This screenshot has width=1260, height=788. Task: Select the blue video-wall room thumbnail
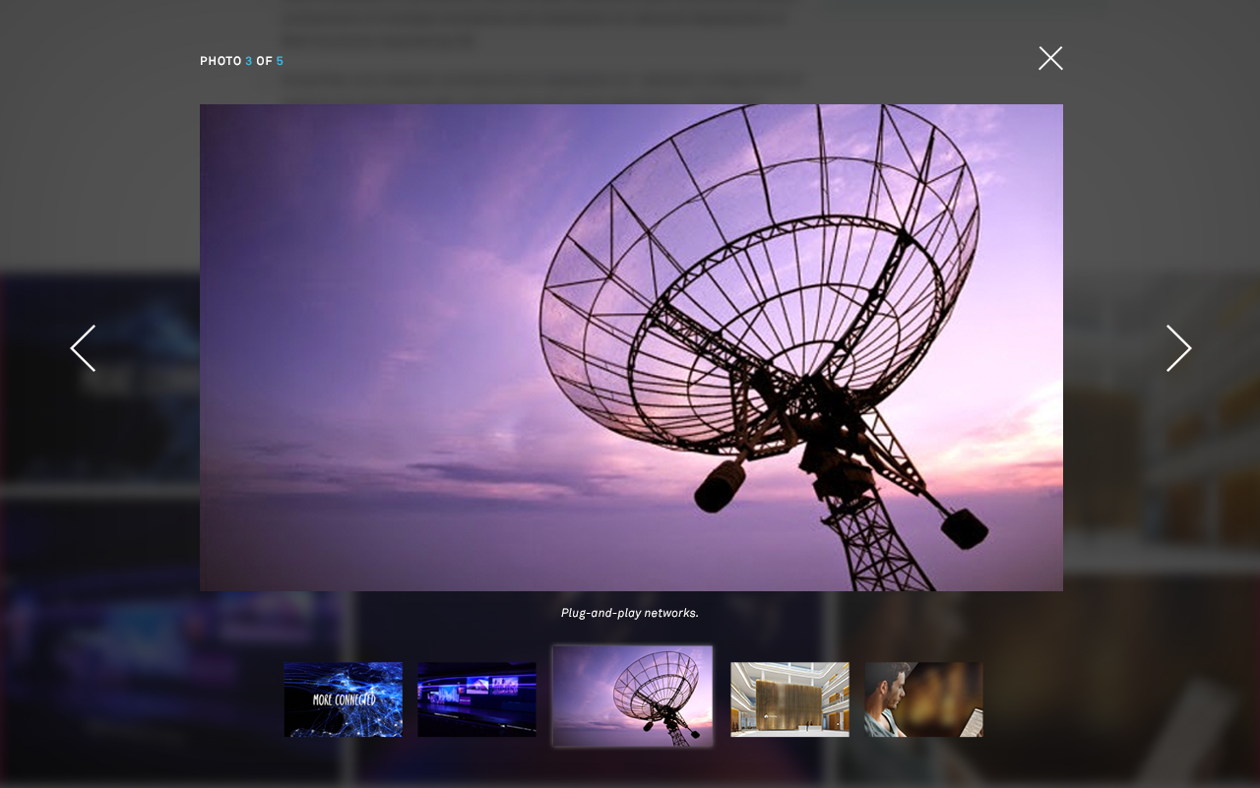476,699
